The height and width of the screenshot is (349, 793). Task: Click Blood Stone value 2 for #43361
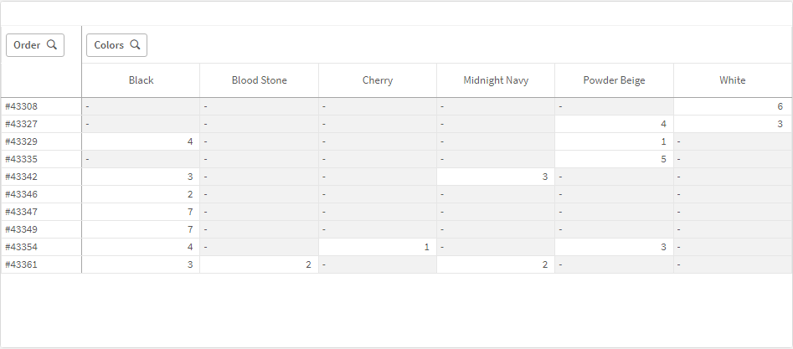point(307,264)
